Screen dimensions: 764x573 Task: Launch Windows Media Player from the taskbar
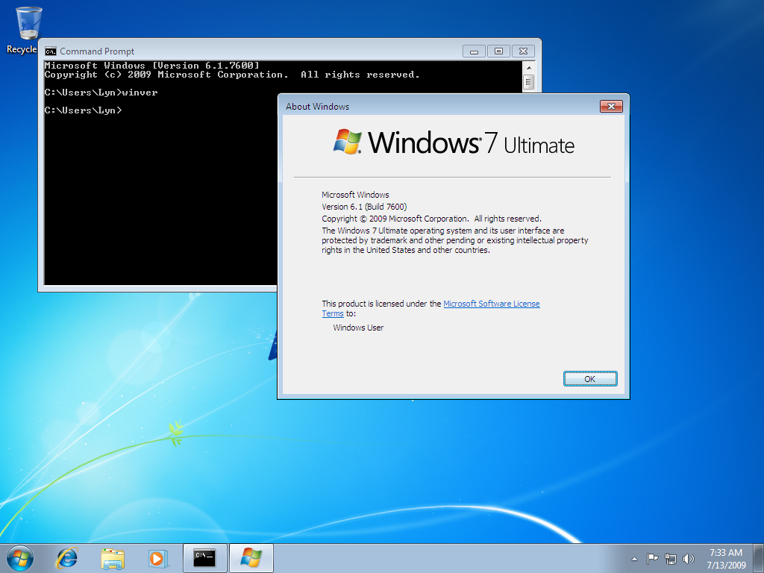(x=157, y=557)
